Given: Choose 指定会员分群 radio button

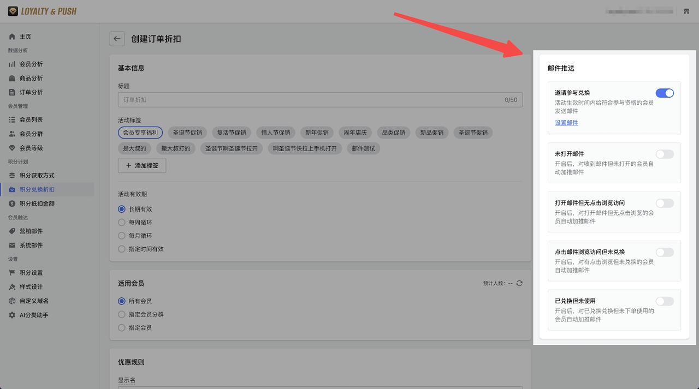Looking at the screenshot, I should 122,314.
